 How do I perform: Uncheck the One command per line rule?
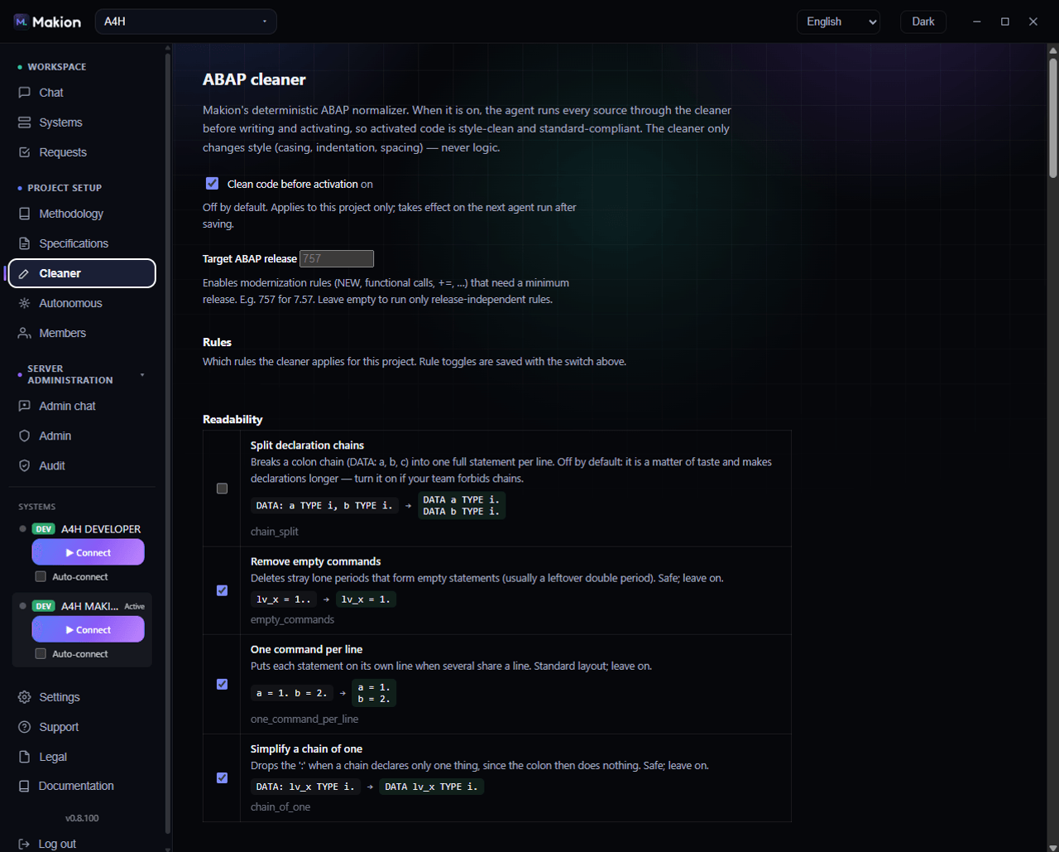point(222,684)
